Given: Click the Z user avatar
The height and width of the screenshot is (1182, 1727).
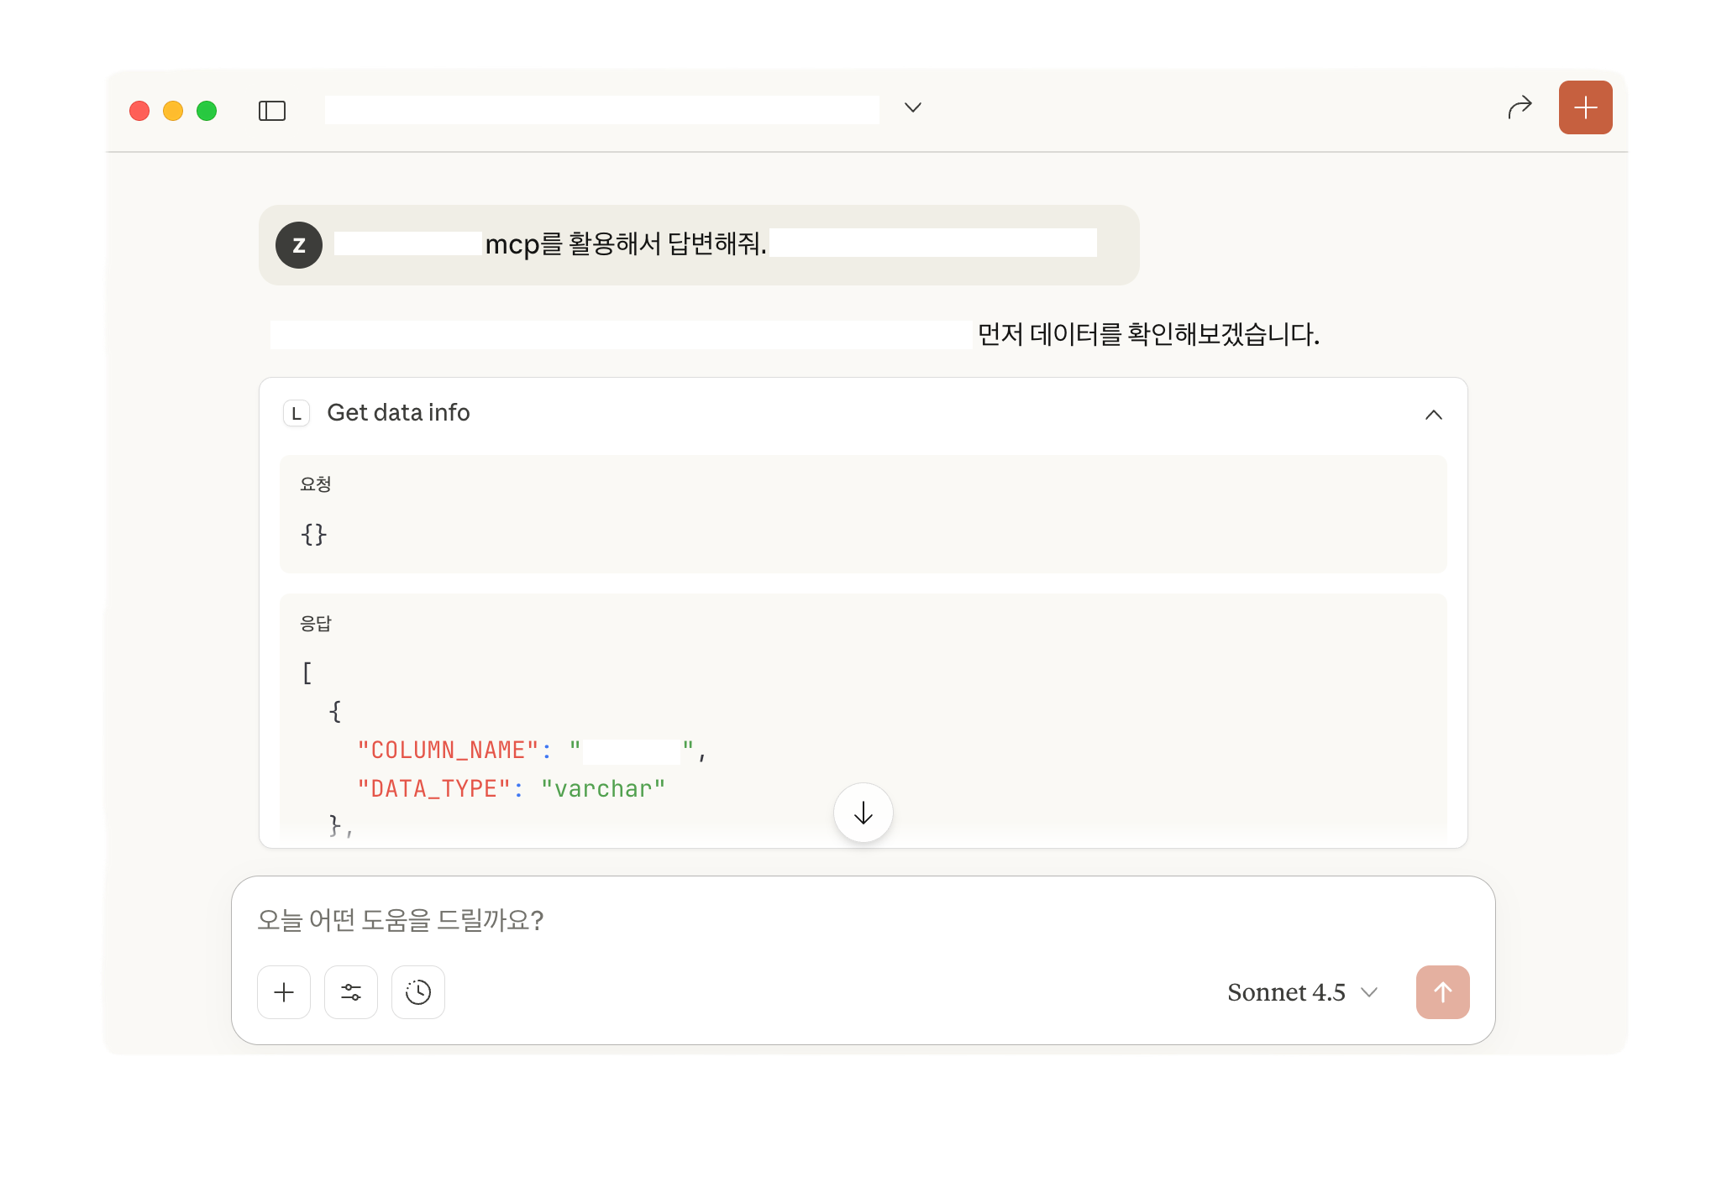Looking at the screenshot, I should point(299,245).
